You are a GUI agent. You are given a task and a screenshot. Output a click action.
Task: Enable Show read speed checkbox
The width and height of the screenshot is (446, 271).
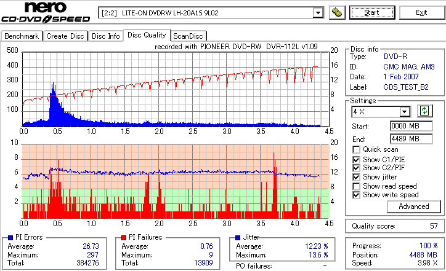(x=356, y=186)
